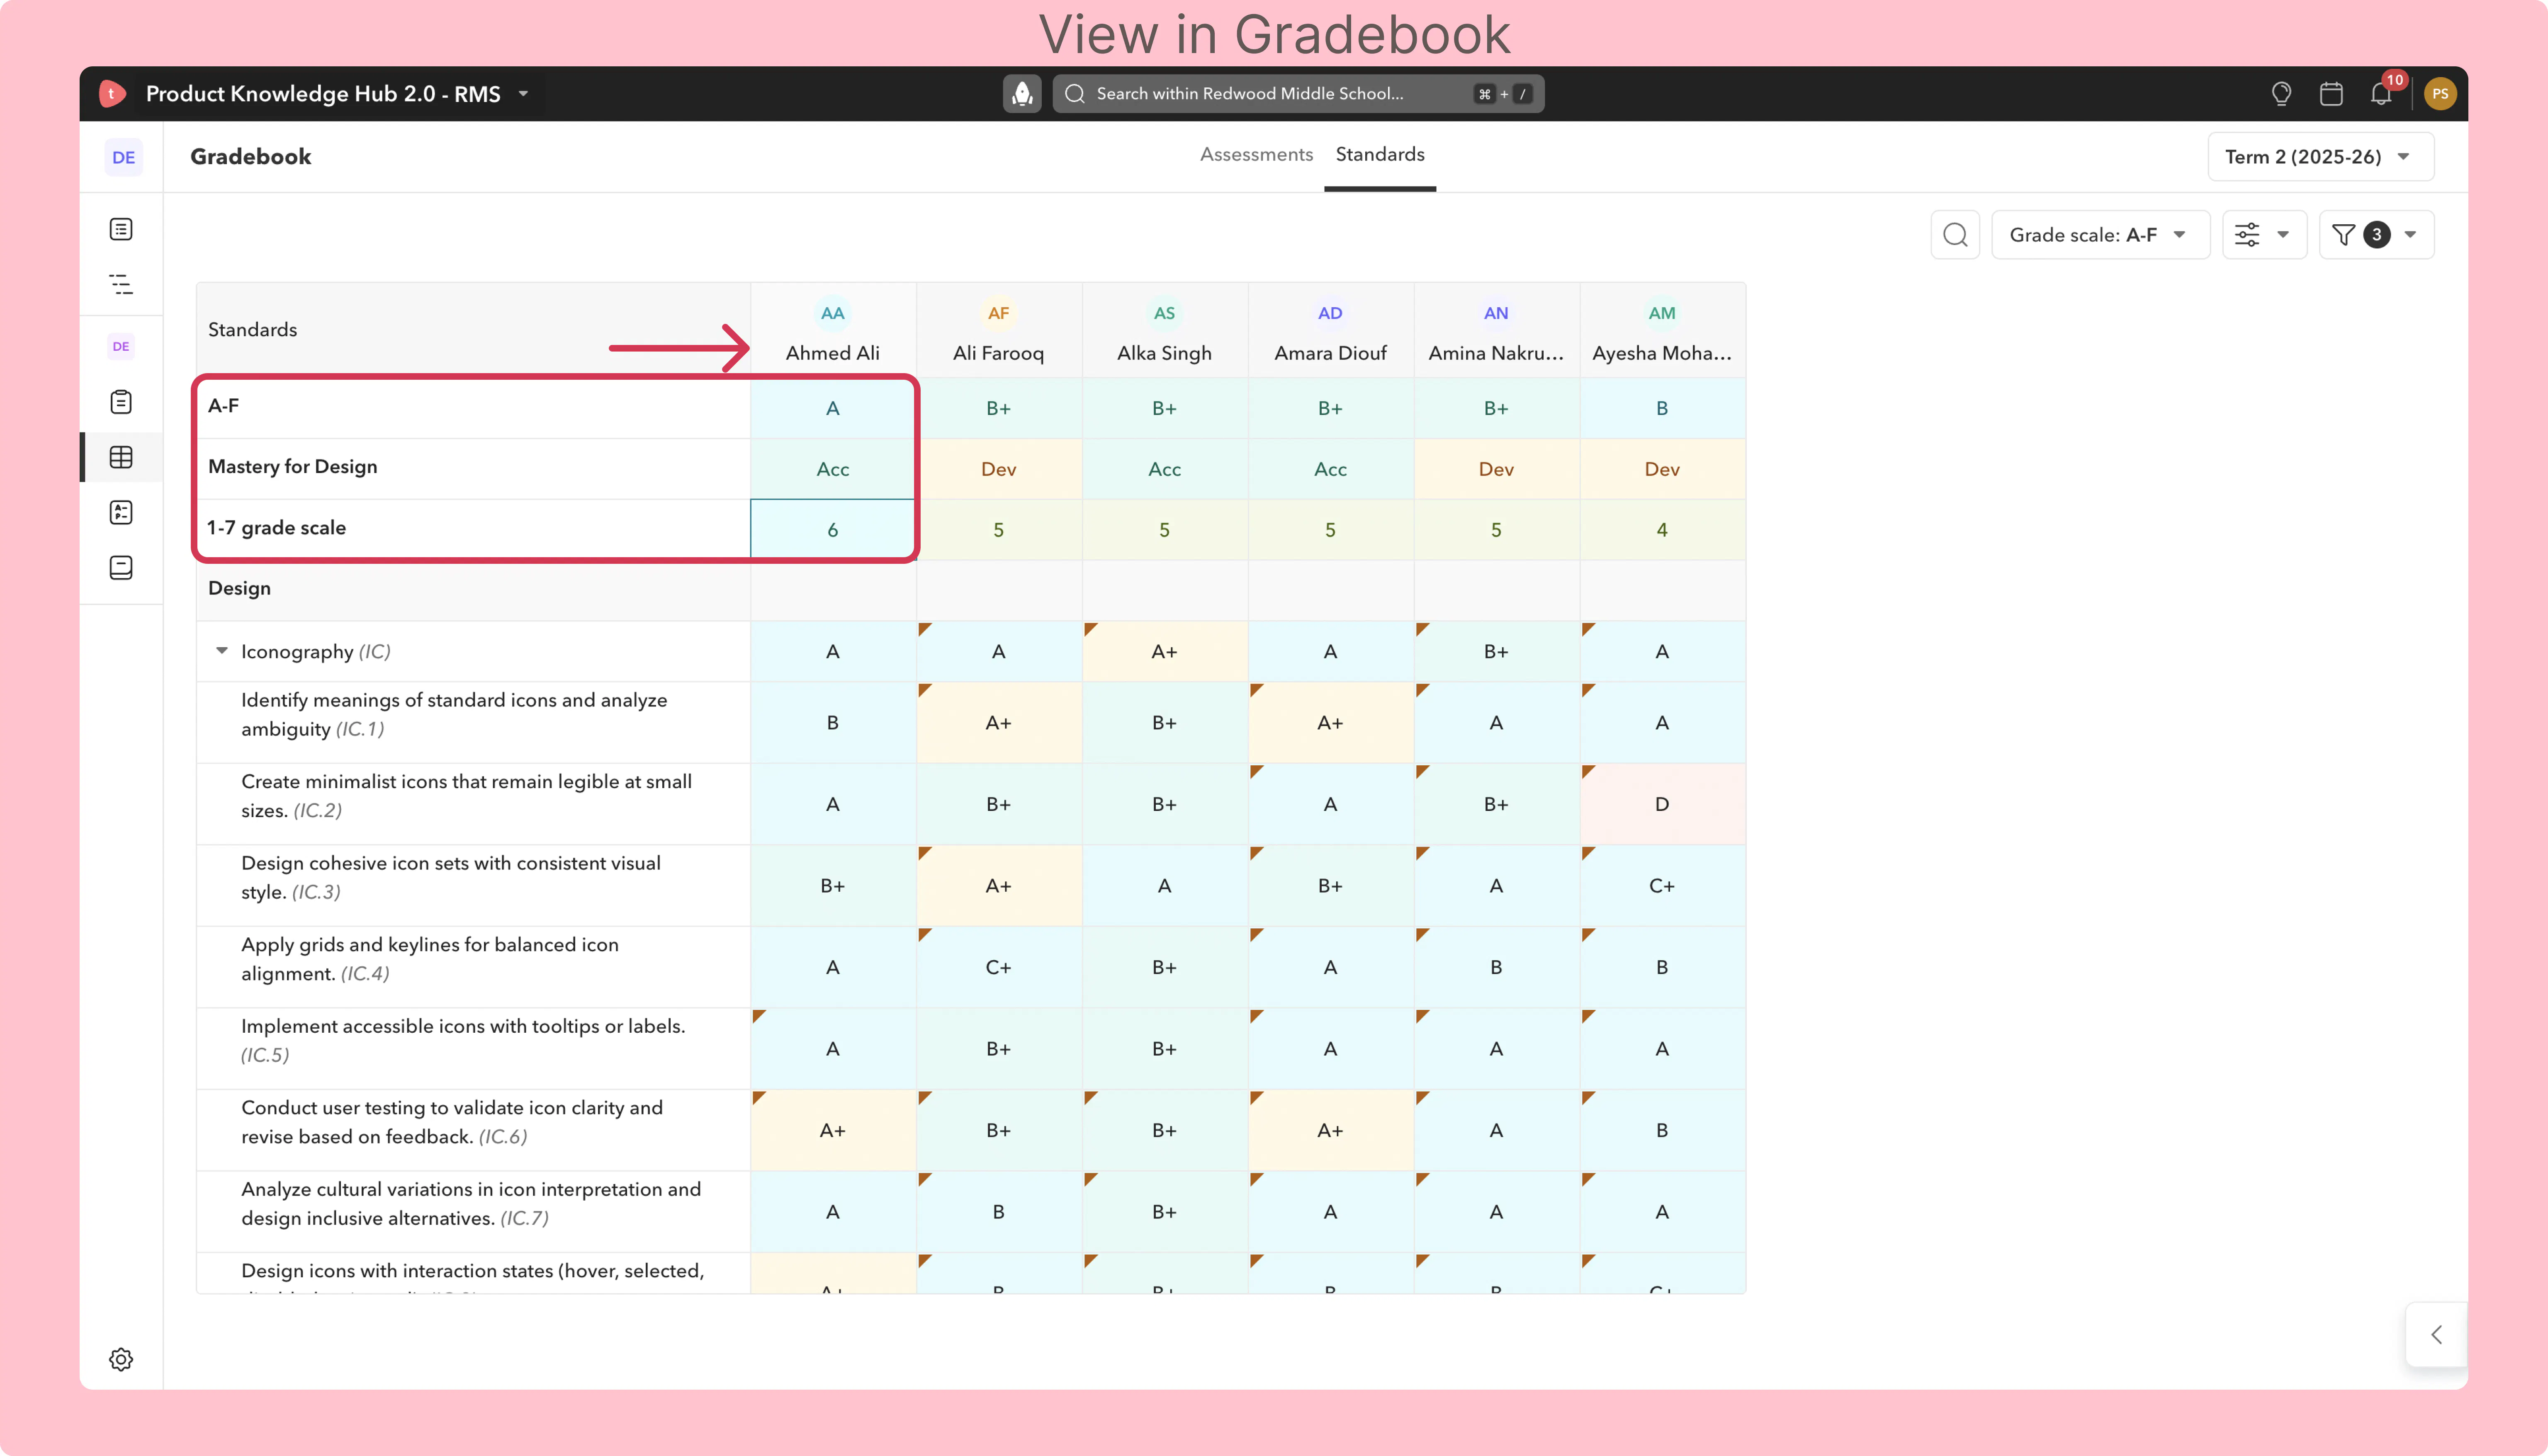This screenshot has width=2548, height=1456.
Task: Open the lightbulb help icon
Action: [2281, 94]
